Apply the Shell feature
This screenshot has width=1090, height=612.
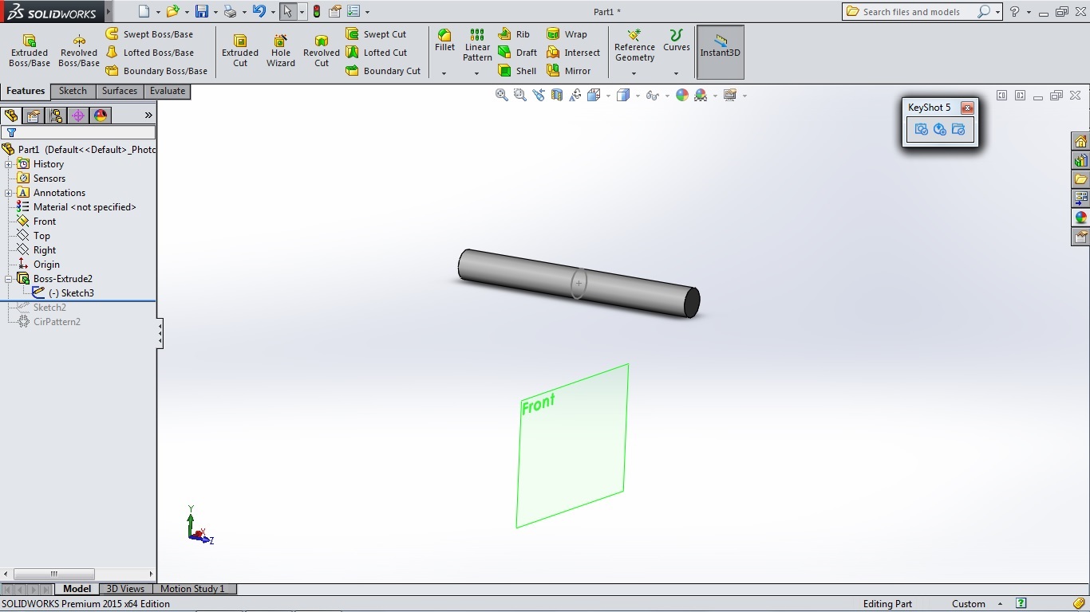517,71
